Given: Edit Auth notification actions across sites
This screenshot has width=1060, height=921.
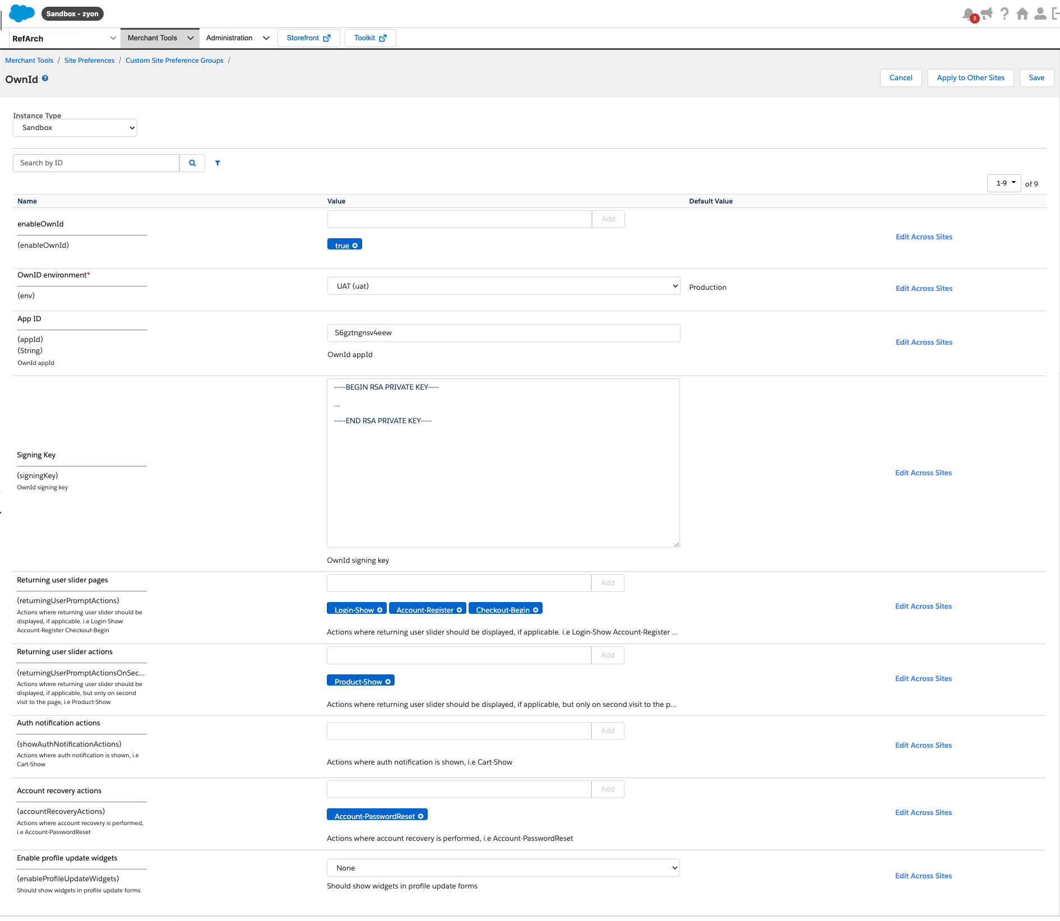Looking at the screenshot, I should coord(923,746).
